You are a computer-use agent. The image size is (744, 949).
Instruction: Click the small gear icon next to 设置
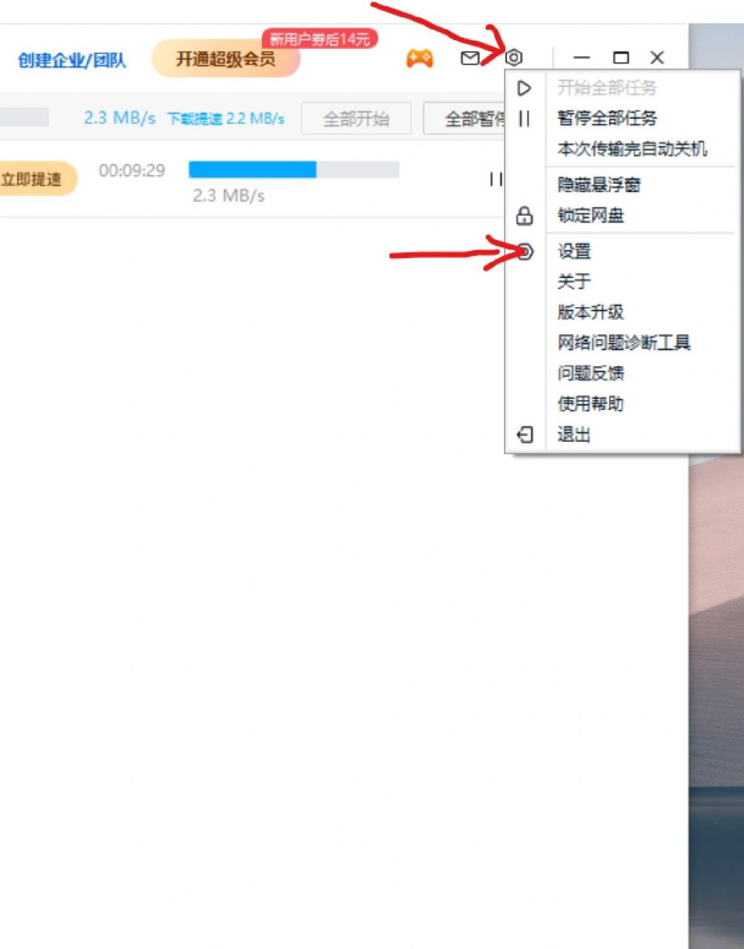pos(525,253)
